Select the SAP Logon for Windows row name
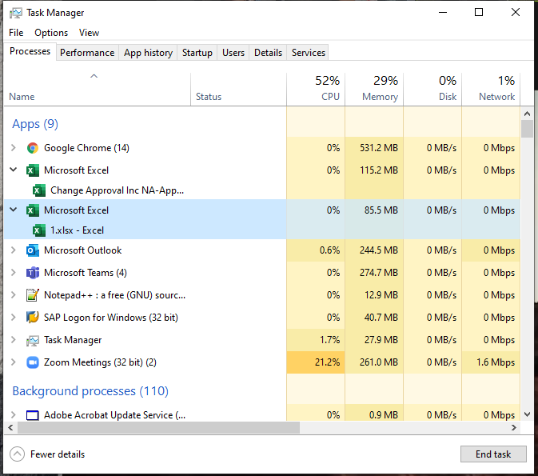Image resolution: width=538 pixels, height=476 pixels. [x=111, y=318]
